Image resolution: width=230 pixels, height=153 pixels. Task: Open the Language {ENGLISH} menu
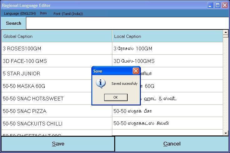pyautogui.click(x=20, y=13)
